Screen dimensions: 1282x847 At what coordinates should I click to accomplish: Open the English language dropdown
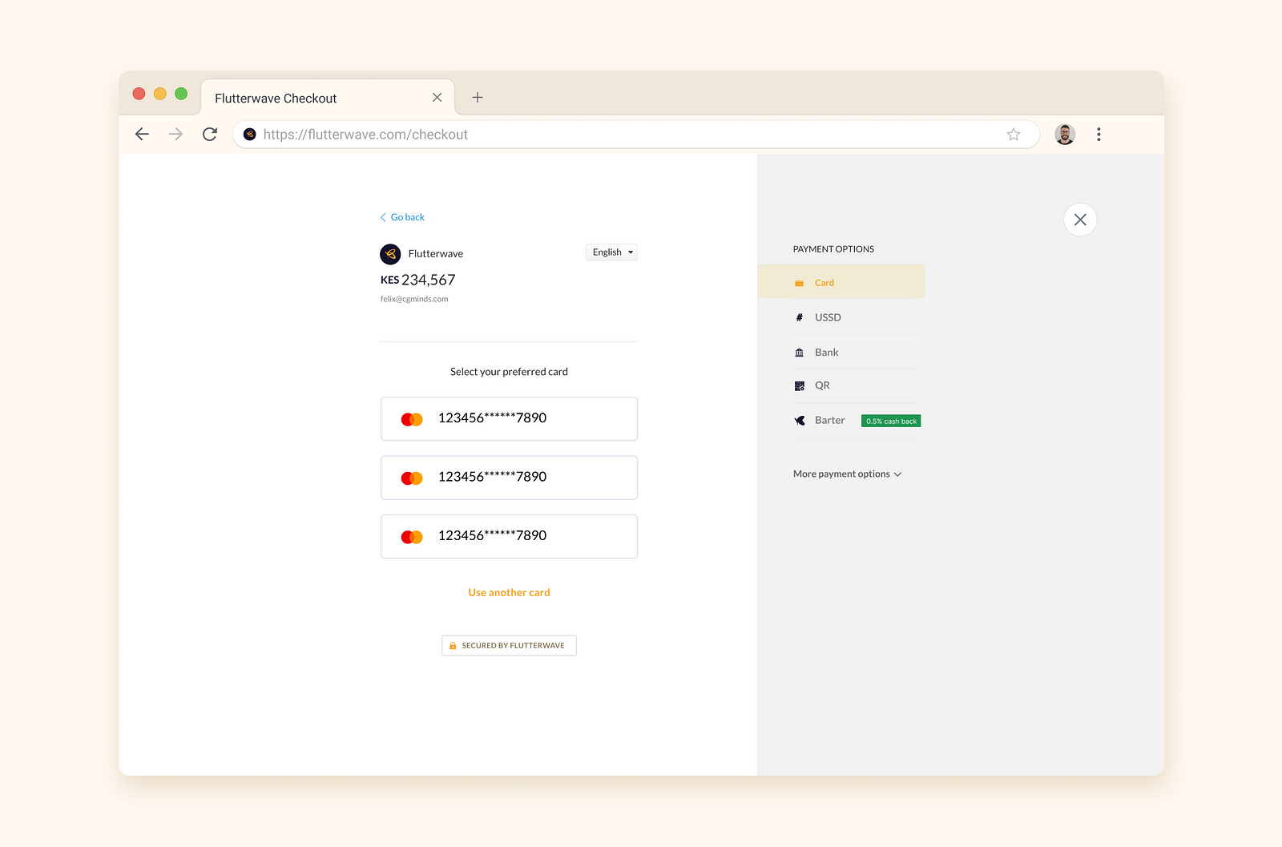[611, 252]
